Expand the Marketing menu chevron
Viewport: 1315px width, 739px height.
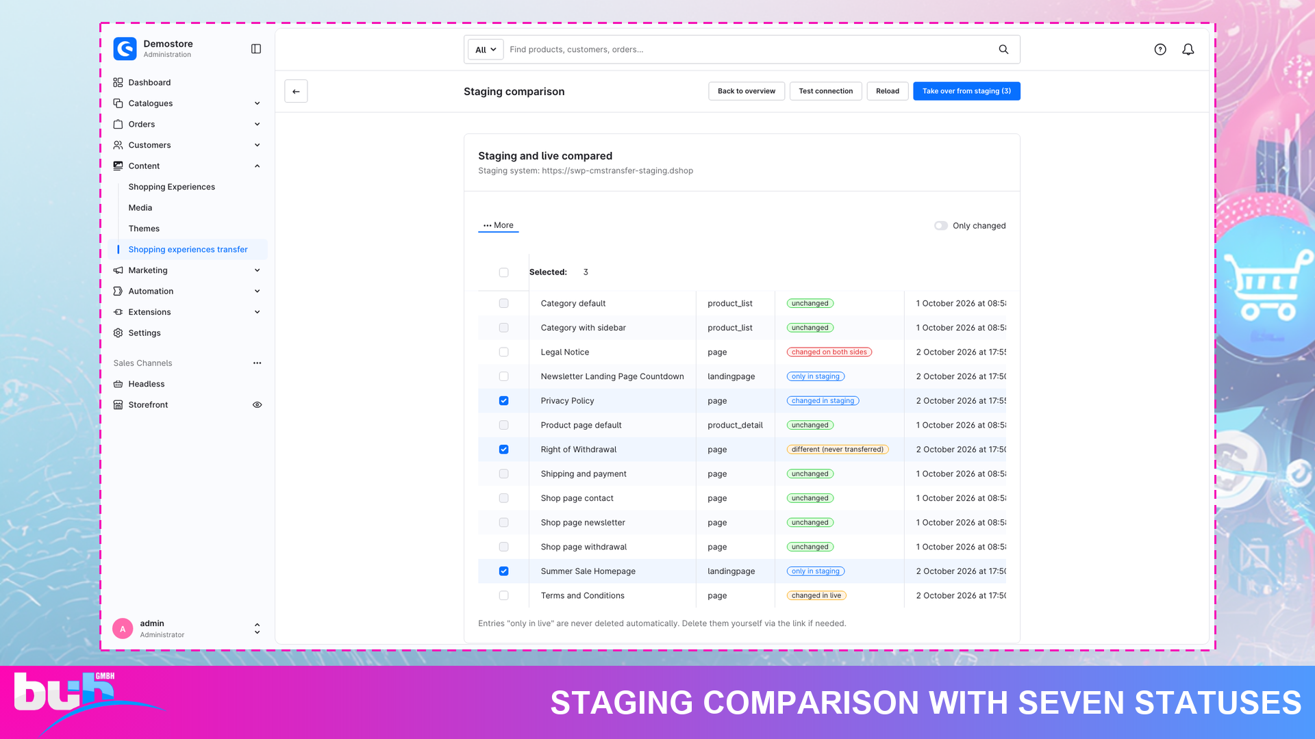coord(258,270)
